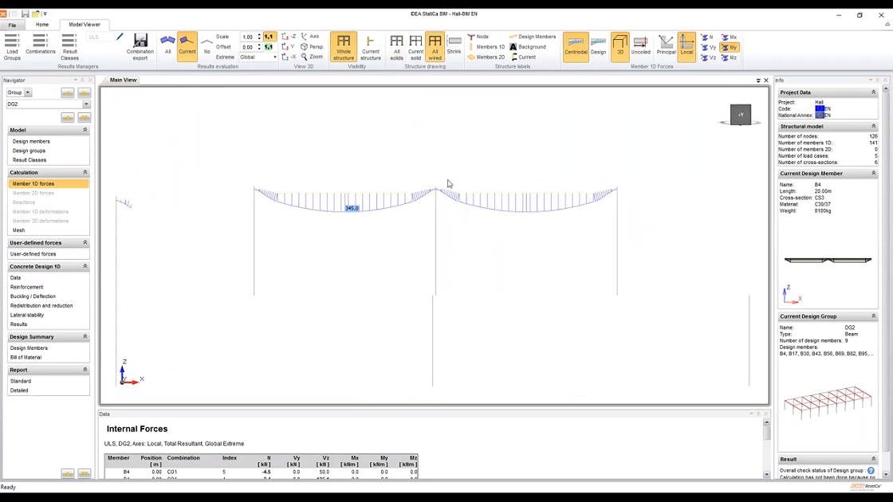The width and height of the screenshot is (893, 502).
Task: Collapse the Model section
Action: click(85, 130)
